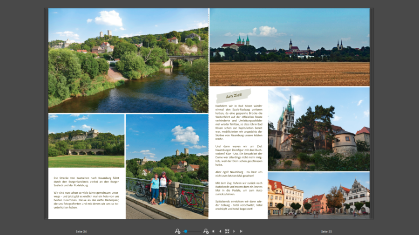The image size is (419, 235).
Task: Click the blue zoom slider handle
Action: (186, 231)
